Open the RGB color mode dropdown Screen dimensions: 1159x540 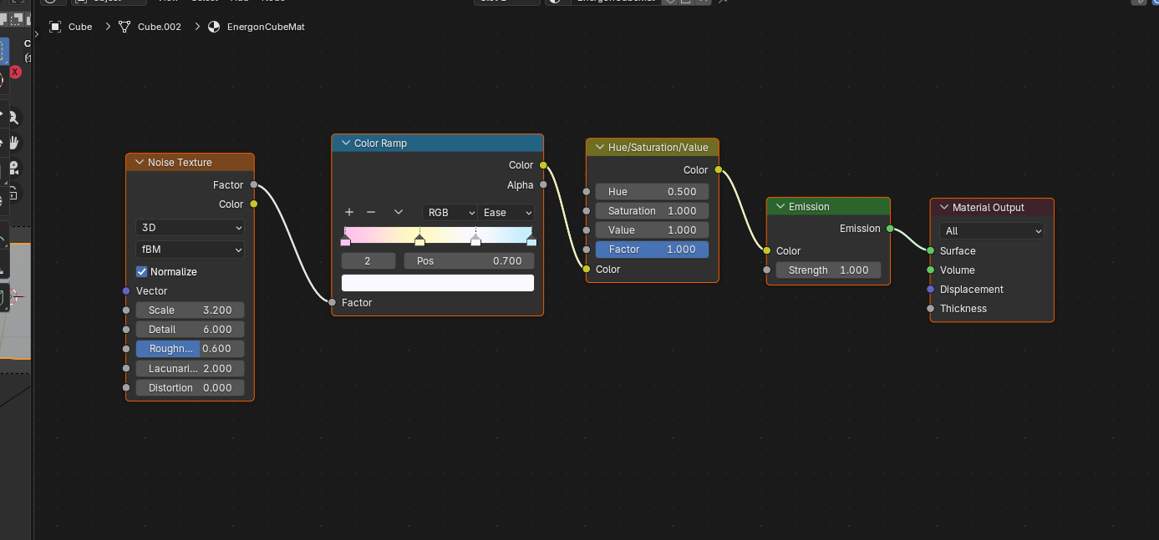450,213
